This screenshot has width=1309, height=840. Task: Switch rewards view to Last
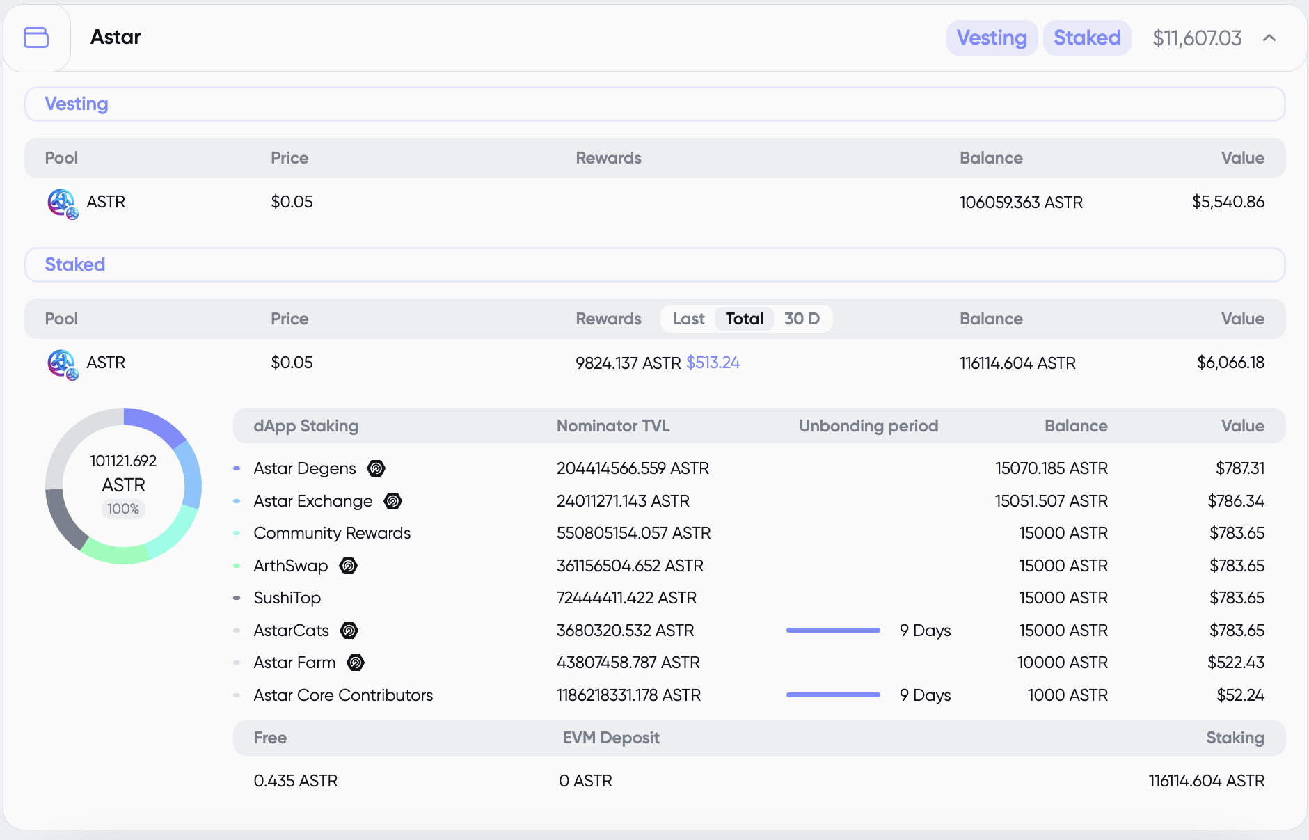point(688,318)
